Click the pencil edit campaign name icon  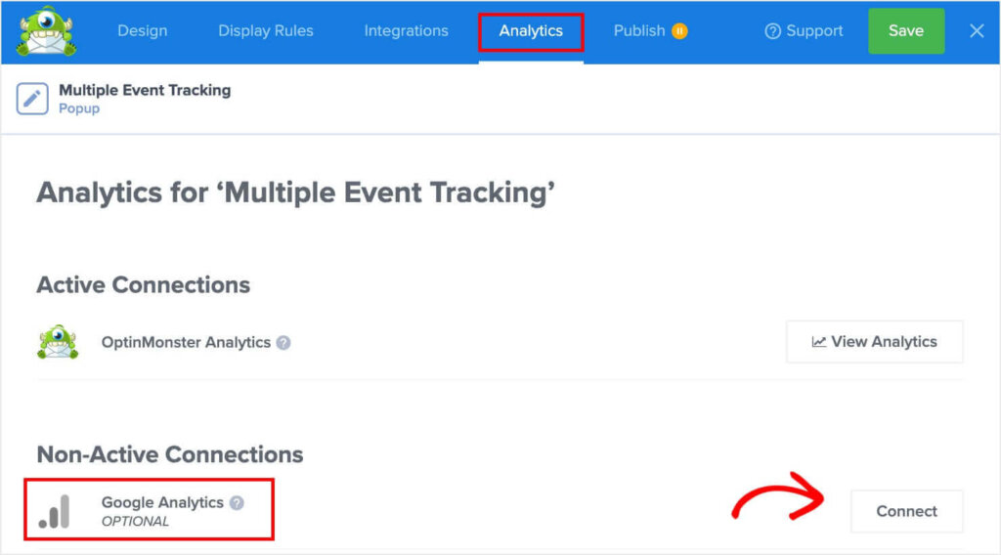[32, 99]
